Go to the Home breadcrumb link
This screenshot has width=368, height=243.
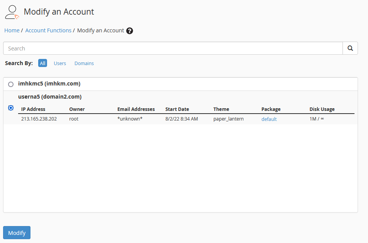(12, 30)
